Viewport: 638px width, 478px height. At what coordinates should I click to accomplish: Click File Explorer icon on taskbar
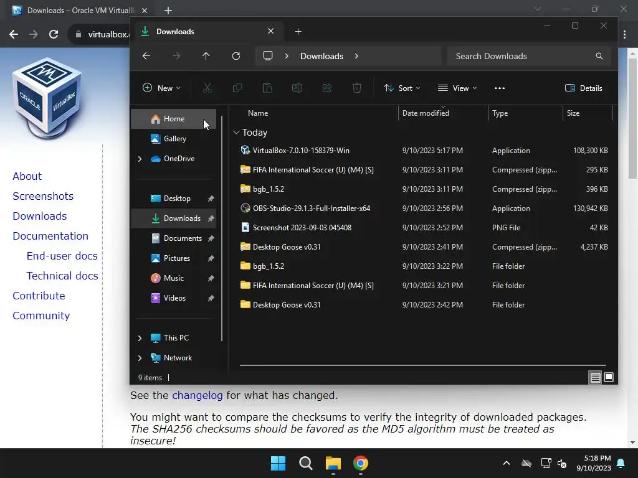pos(333,463)
